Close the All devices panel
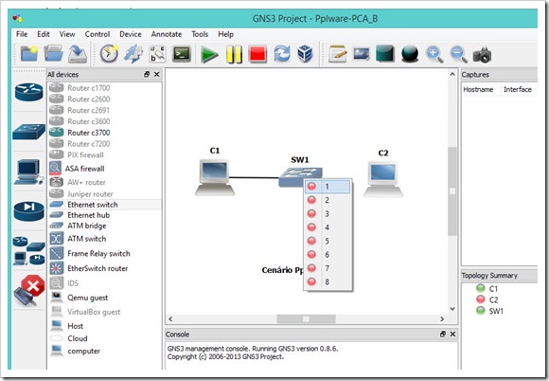 (157, 74)
